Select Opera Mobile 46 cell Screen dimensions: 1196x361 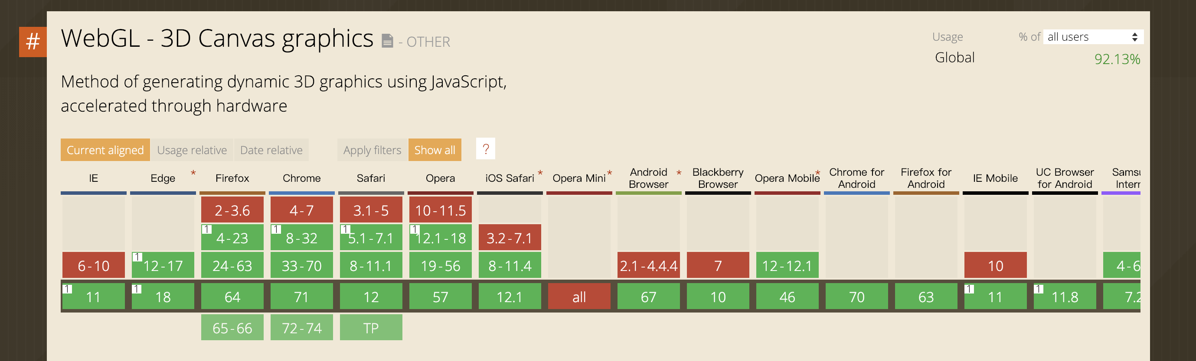pos(787,296)
